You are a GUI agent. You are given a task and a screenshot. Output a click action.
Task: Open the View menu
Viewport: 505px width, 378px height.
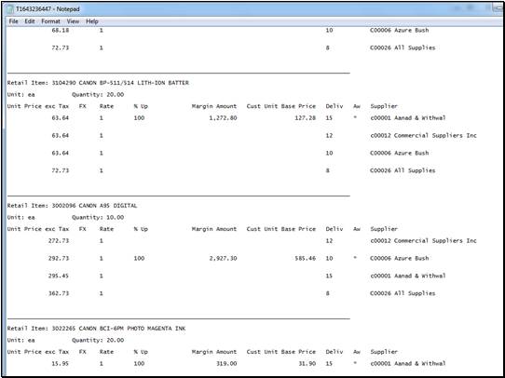tap(73, 21)
